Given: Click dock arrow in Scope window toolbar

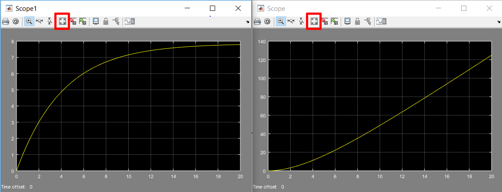Looking at the screenshot, I should pos(499,22).
